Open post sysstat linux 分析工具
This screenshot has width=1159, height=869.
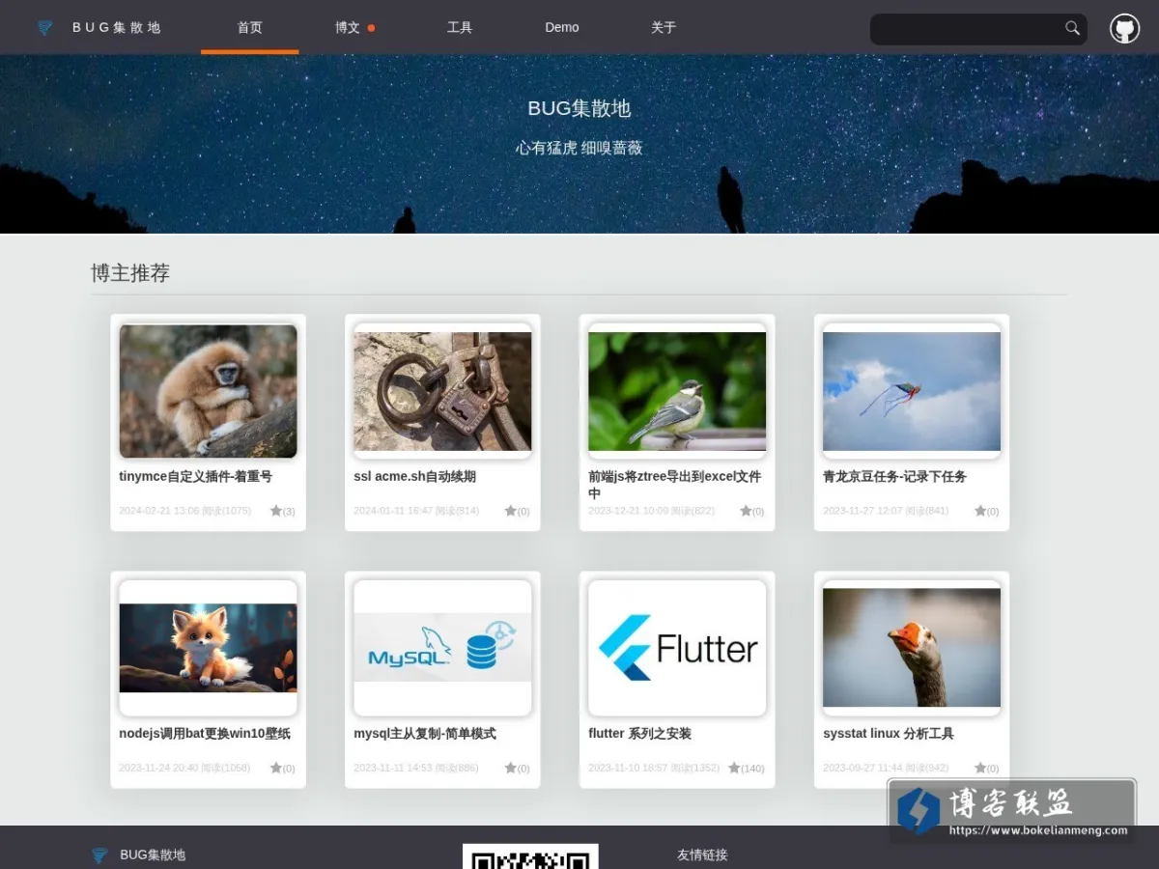coord(889,733)
